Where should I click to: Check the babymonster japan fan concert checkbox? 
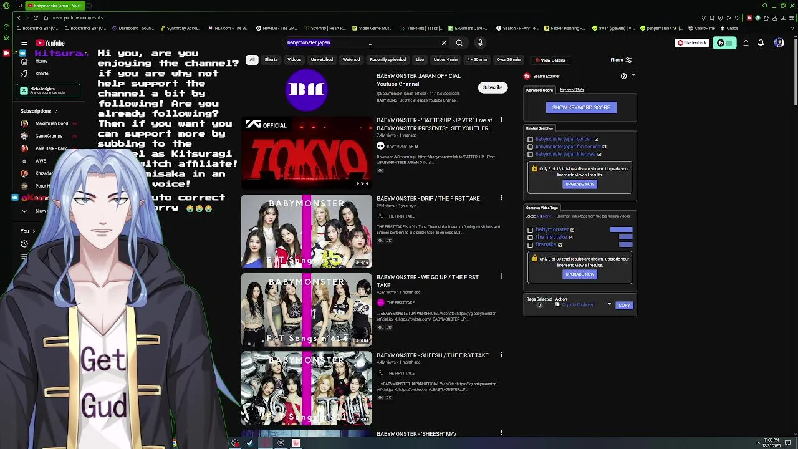[x=531, y=147]
